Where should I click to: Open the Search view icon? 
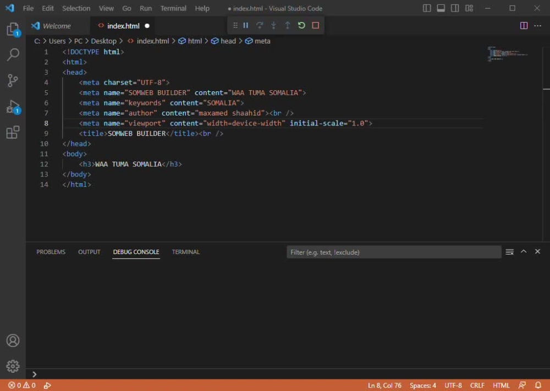point(13,54)
